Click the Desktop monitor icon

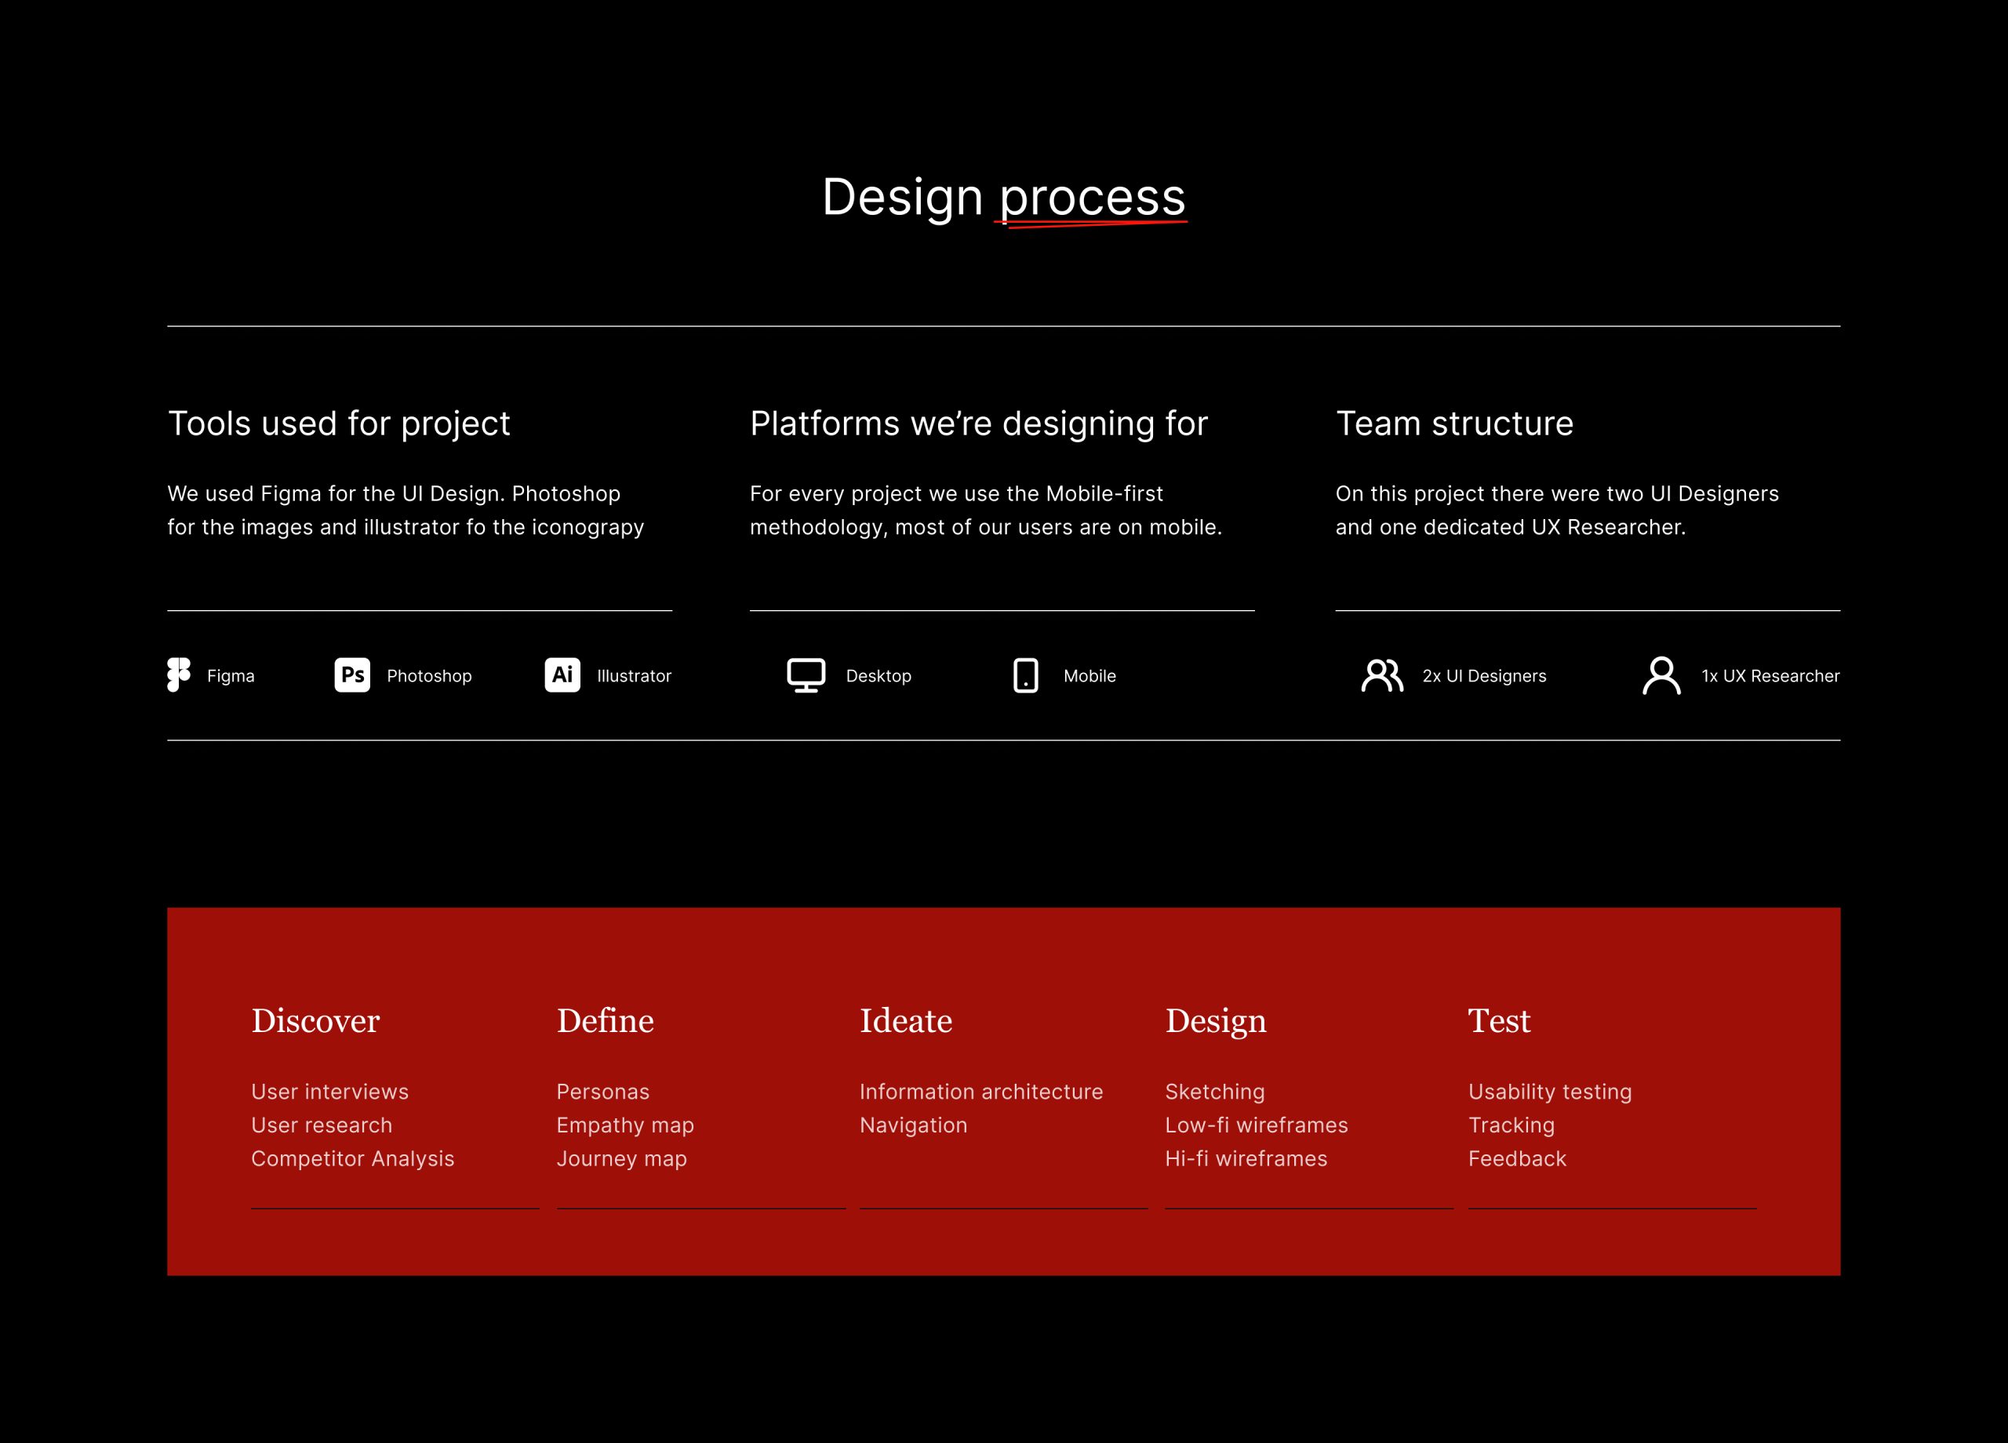coord(806,674)
